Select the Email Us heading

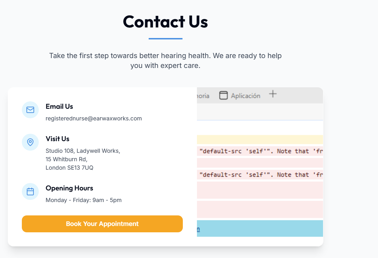pos(59,107)
